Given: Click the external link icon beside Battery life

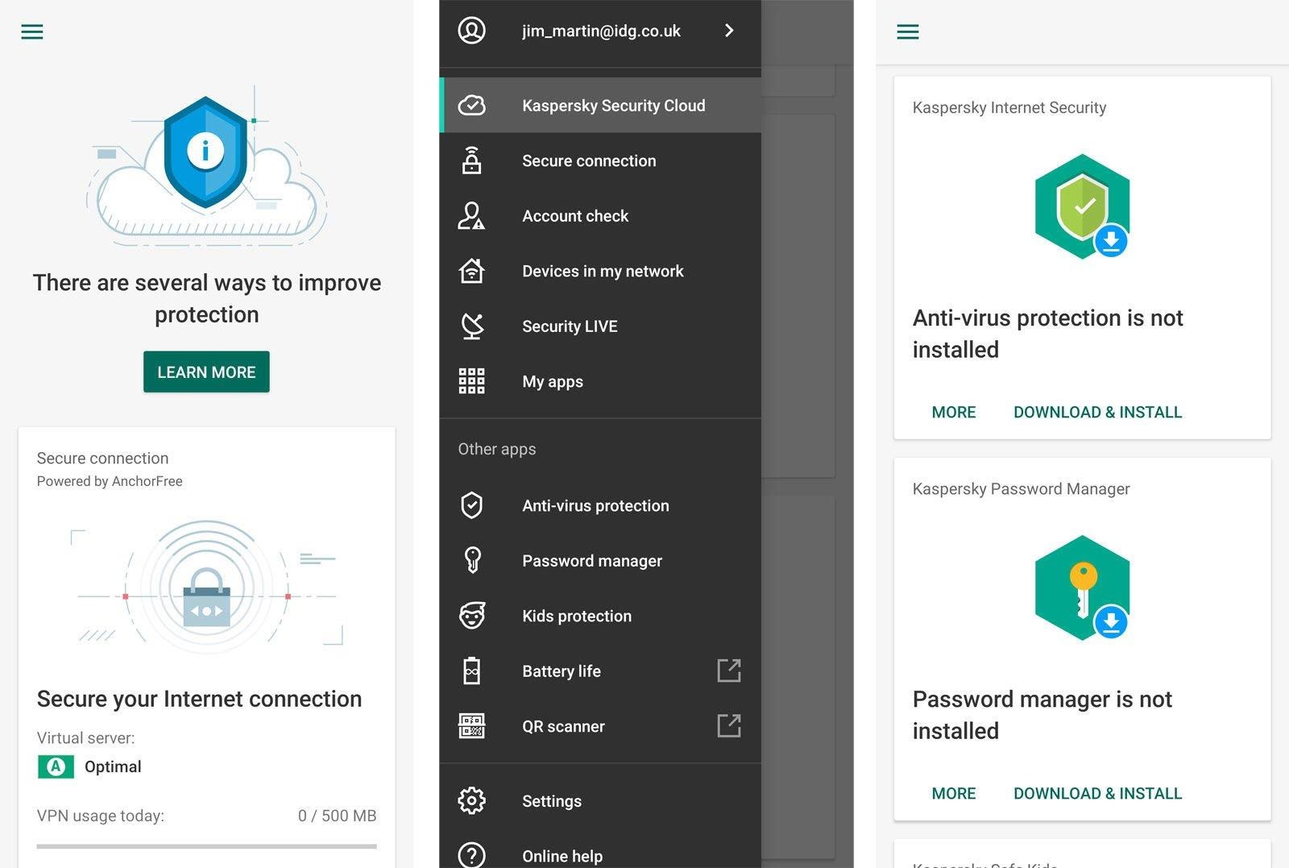Looking at the screenshot, I should coord(729,671).
